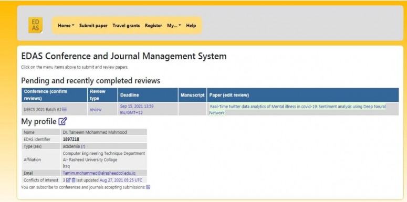The width and height of the screenshot is (407, 202).
Task: Click the Conflicts of interest label
Action: 41,180
